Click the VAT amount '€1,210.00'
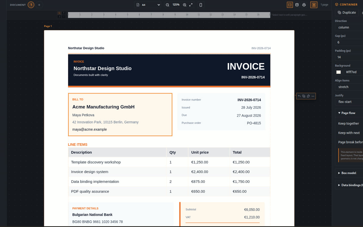The height and width of the screenshot is (227, 363). pos(252,217)
